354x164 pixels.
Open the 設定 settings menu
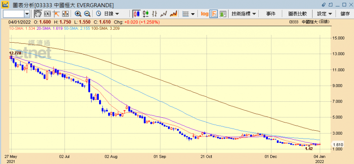324,14
